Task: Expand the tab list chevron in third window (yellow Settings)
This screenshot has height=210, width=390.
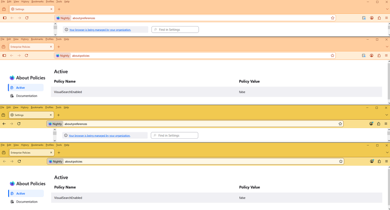Action: tap(387, 115)
